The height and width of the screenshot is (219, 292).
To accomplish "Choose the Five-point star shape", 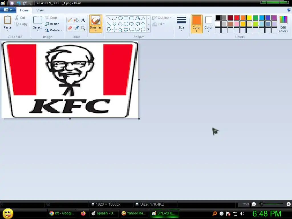I will (120, 29).
